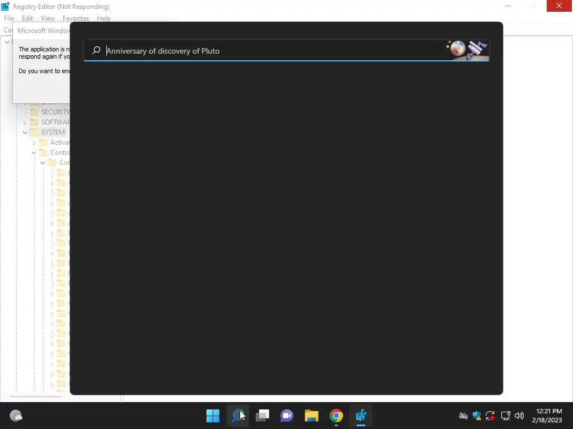
Task: Launch Teams Chat from the taskbar
Action: [287, 416]
